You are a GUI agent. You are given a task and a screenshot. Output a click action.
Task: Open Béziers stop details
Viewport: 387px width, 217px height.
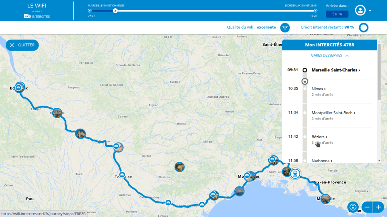click(319, 137)
